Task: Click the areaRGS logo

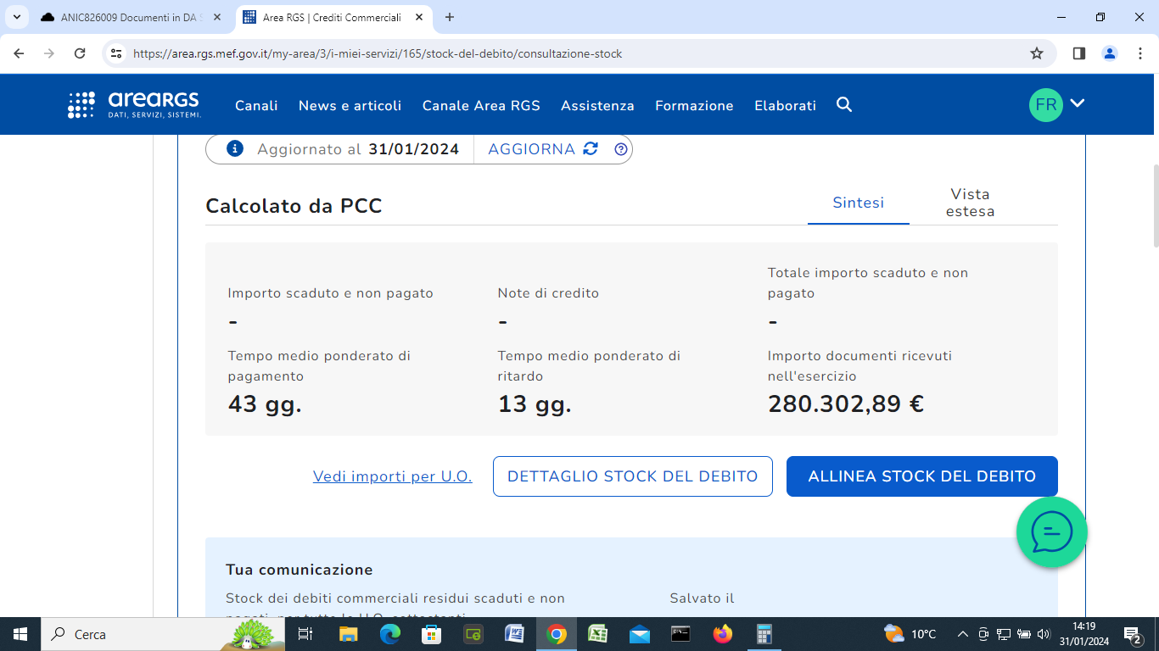Action: [x=135, y=105]
